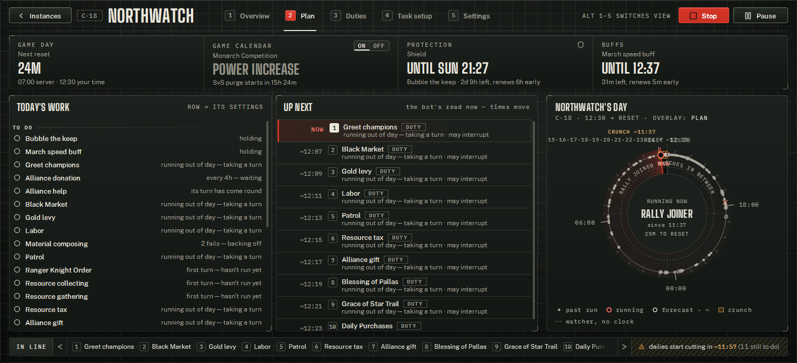Screen dimensions: 797x363
Task: Click the Rally Joiner running-now center label
Action: pos(667,214)
